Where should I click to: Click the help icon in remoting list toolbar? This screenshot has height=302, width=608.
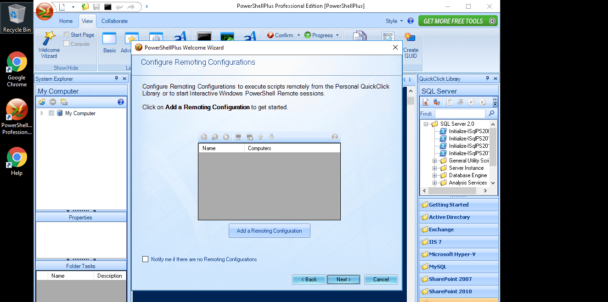[x=335, y=136]
